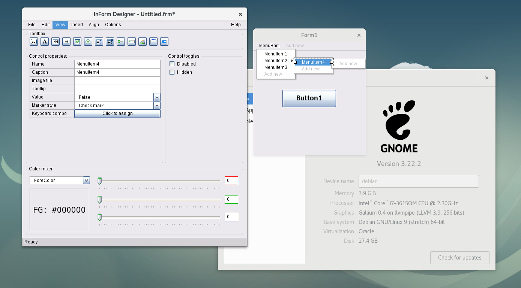This screenshot has width=521, height=288.
Task: Pick the Picture box control icon
Action: (143, 42)
